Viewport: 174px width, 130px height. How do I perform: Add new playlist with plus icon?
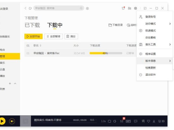click(10, 84)
